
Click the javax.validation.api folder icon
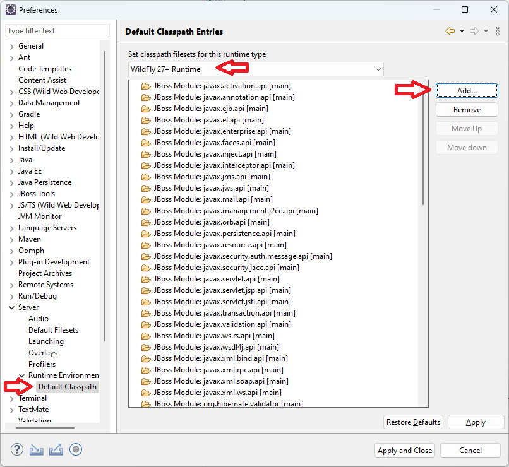[x=146, y=324]
